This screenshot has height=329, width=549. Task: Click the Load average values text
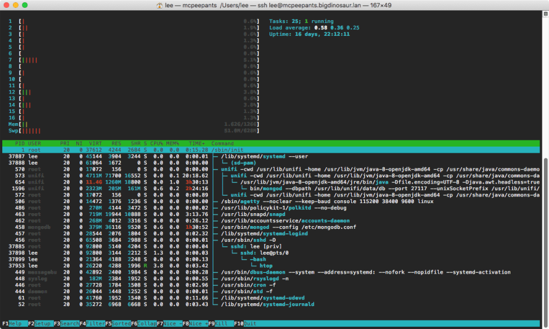click(337, 28)
